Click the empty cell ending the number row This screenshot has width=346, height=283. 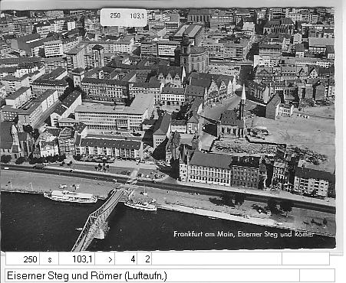point(305,259)
